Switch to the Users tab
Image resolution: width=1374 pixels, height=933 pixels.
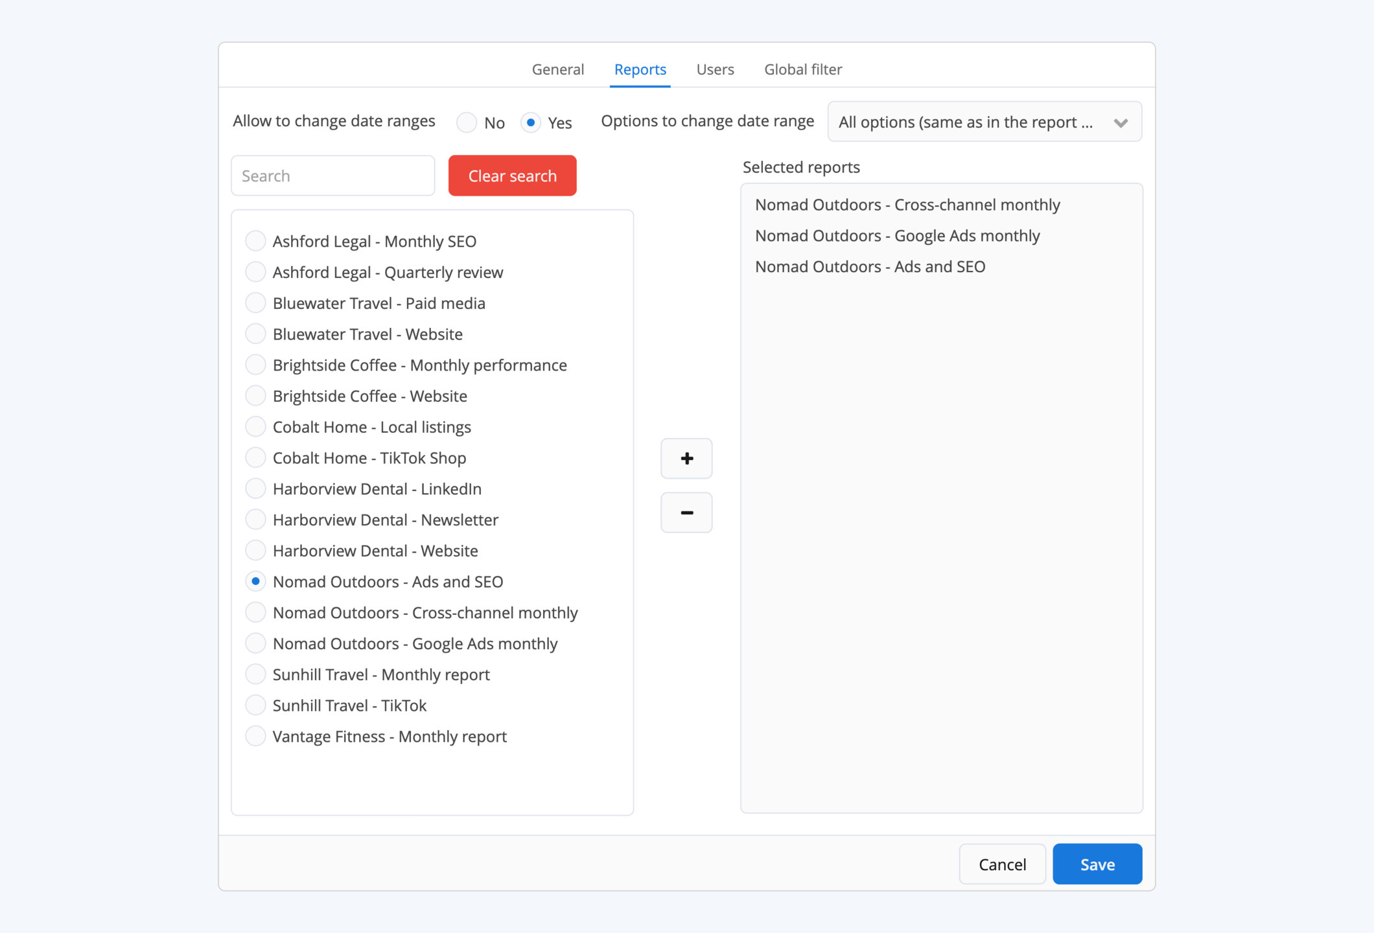pos(715,69)
